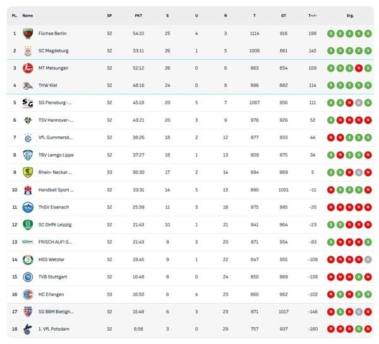The height and width of the screenshot is (344, 379).
Task: Click the TVB Stuttgart blue logo
Action: (x=28, y=276)
